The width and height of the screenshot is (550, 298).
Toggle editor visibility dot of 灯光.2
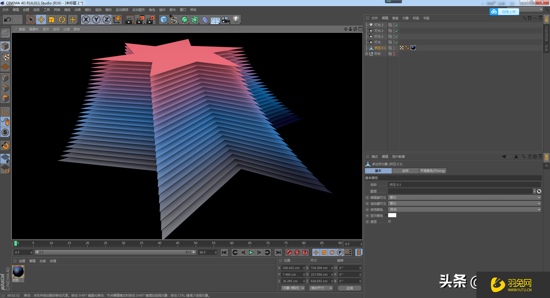(394, 30)
